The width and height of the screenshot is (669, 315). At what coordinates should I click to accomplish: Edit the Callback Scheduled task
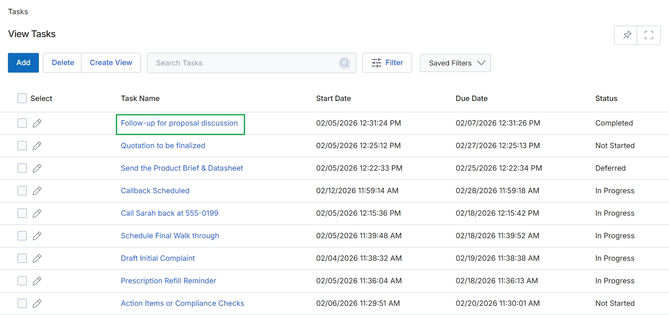[x=37, y=191]
